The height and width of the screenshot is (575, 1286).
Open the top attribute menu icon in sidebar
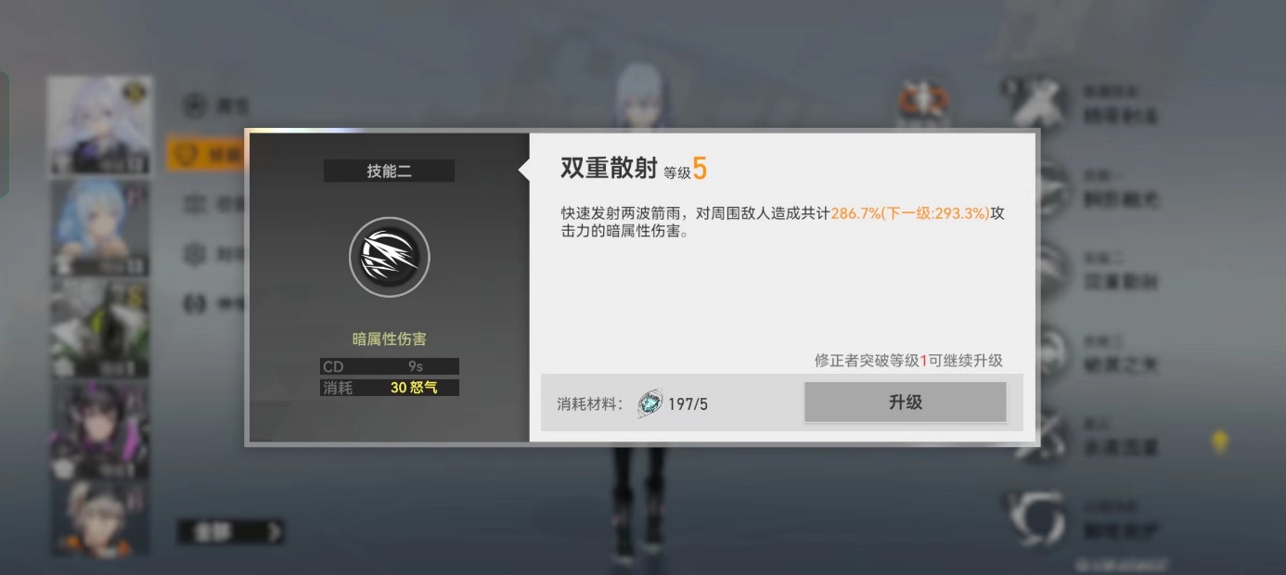194,105
